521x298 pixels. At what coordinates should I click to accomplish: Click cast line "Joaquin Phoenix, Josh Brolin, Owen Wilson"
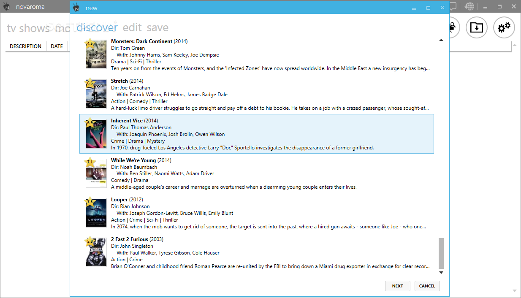[x=177, y=134]
